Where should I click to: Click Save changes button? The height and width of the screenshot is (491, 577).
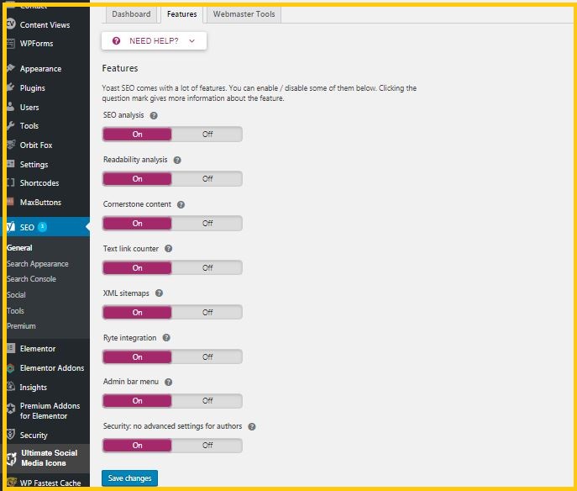129,478
